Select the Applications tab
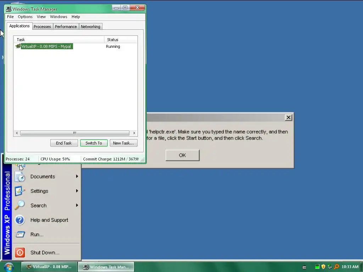 coord(19,26)
